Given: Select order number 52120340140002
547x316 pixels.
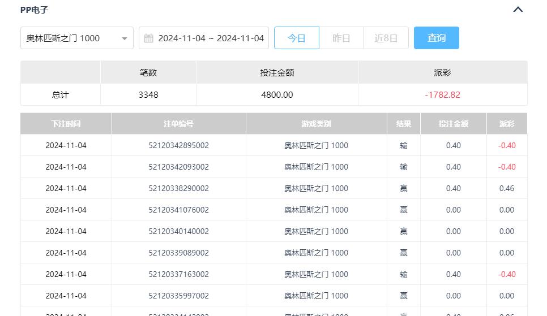Looking at the screenshot, I should pos(178,231).
